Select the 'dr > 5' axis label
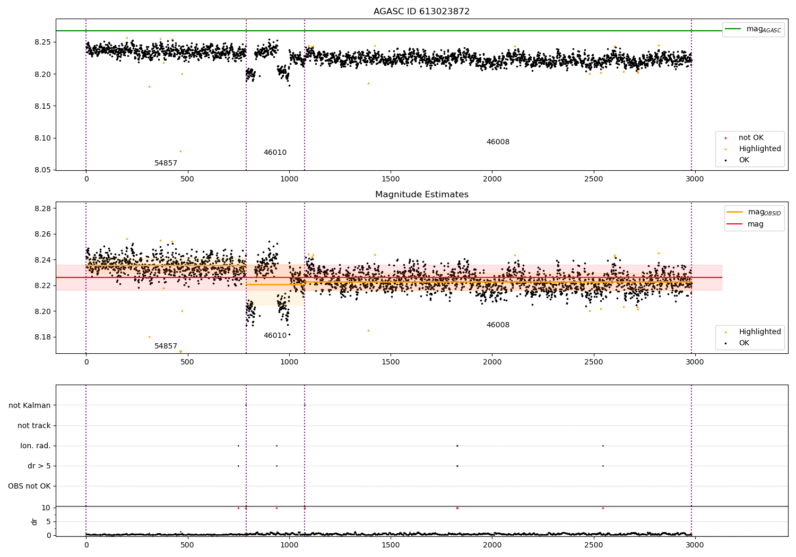Viewport: 796px width, 557px height. pos(39,466)
